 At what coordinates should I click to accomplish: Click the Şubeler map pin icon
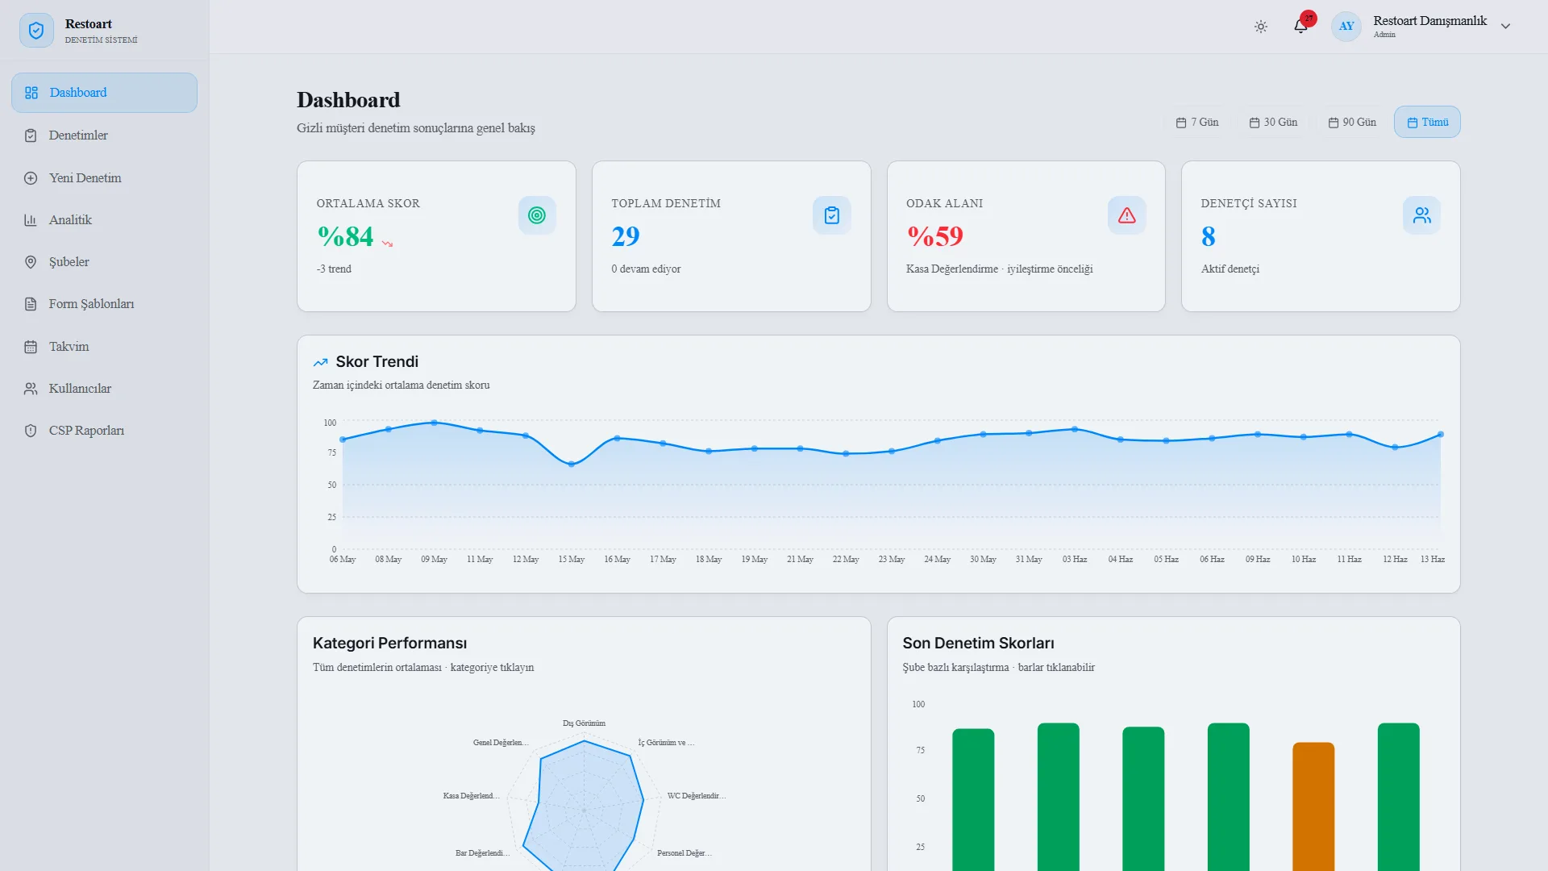[x=31, y=262]
